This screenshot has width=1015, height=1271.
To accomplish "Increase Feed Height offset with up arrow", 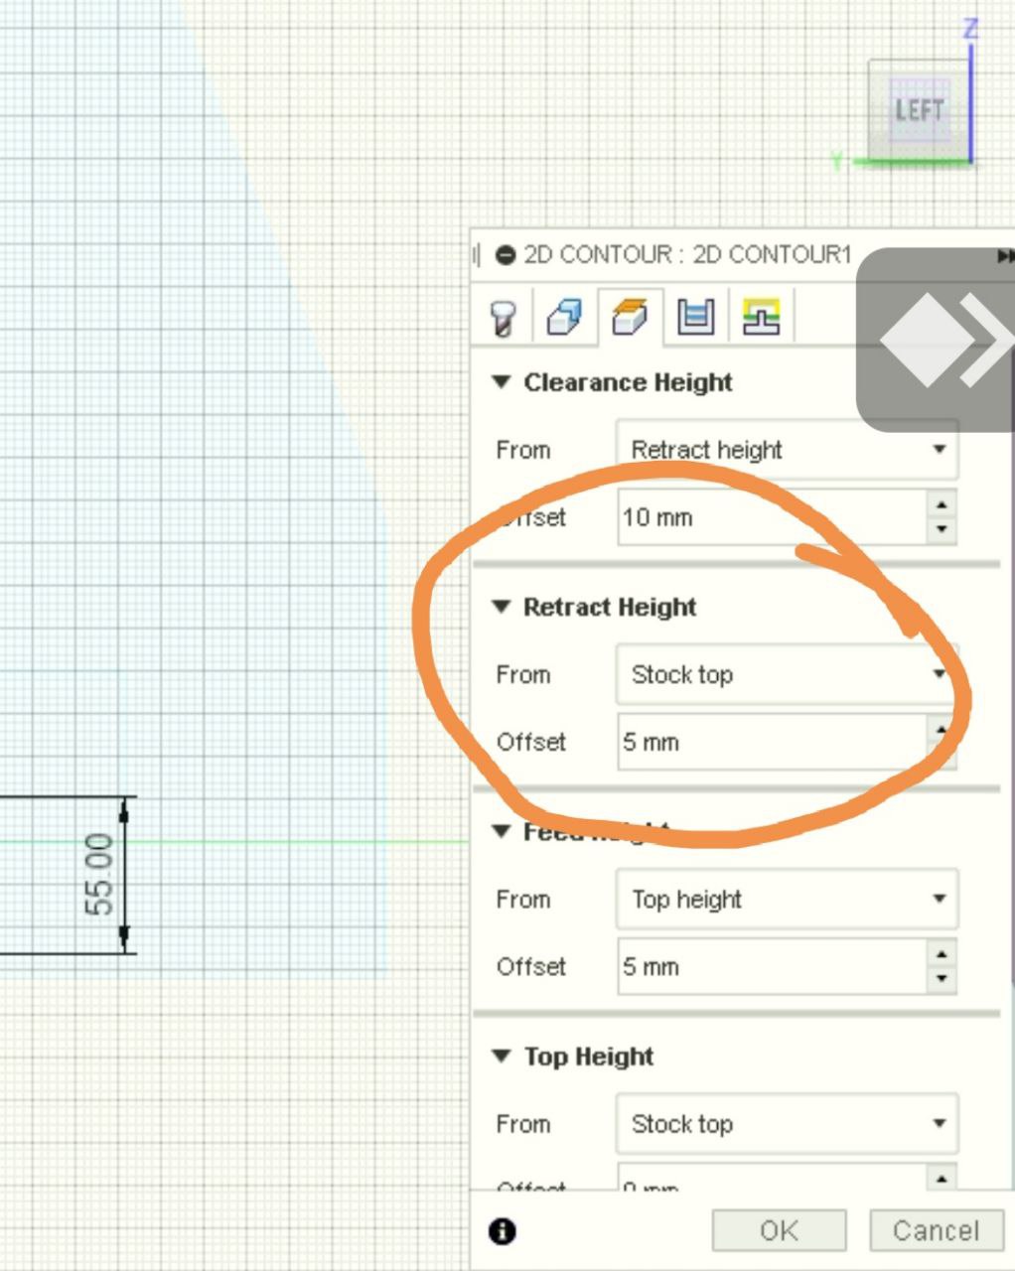I will 942,953.
